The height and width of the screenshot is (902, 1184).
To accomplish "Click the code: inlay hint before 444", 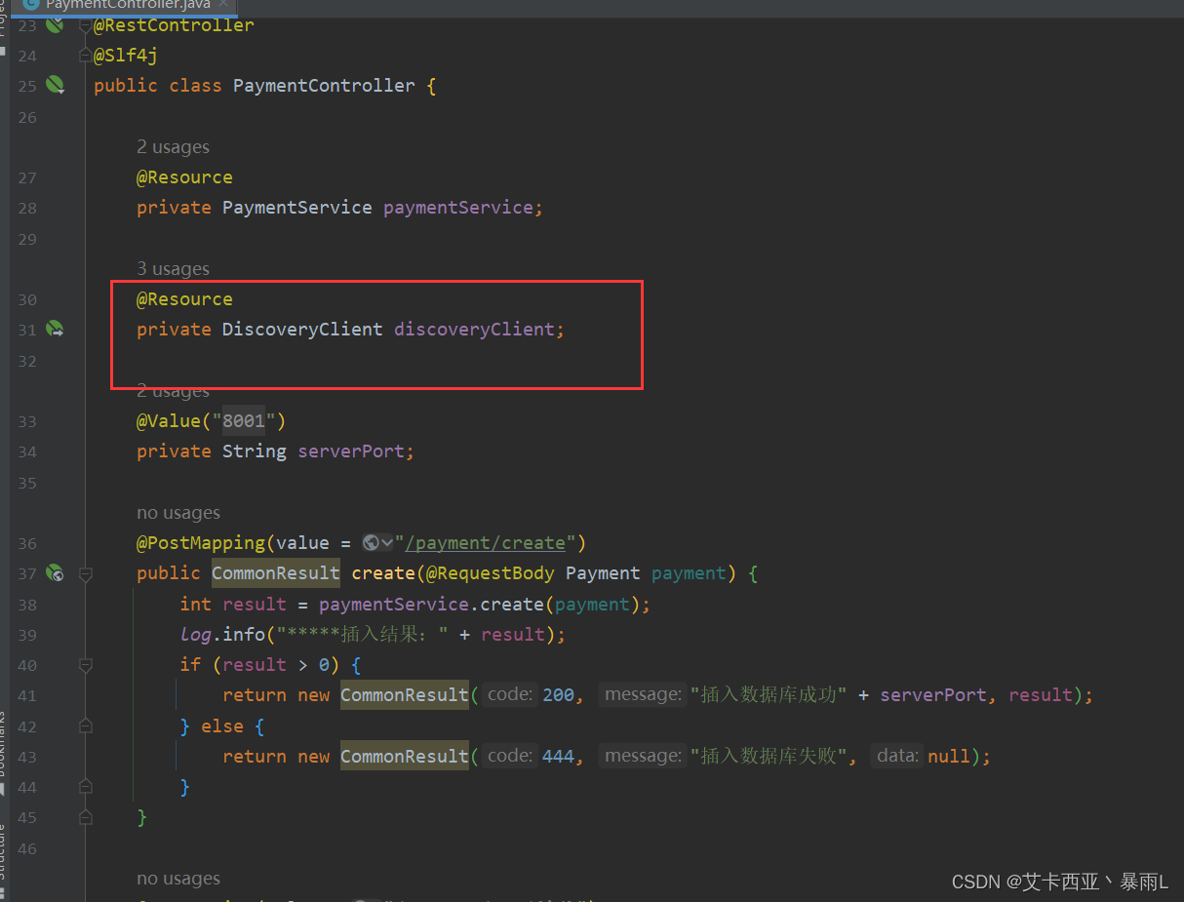I will 510,757.
